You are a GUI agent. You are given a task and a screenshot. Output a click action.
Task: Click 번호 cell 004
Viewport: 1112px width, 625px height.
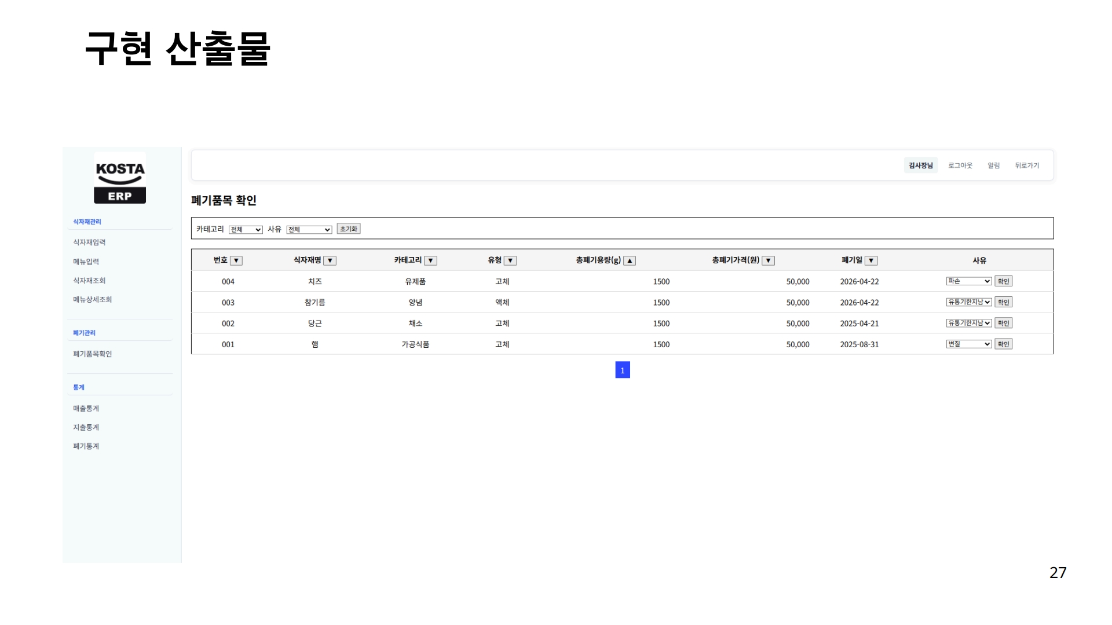pos(228,282)
